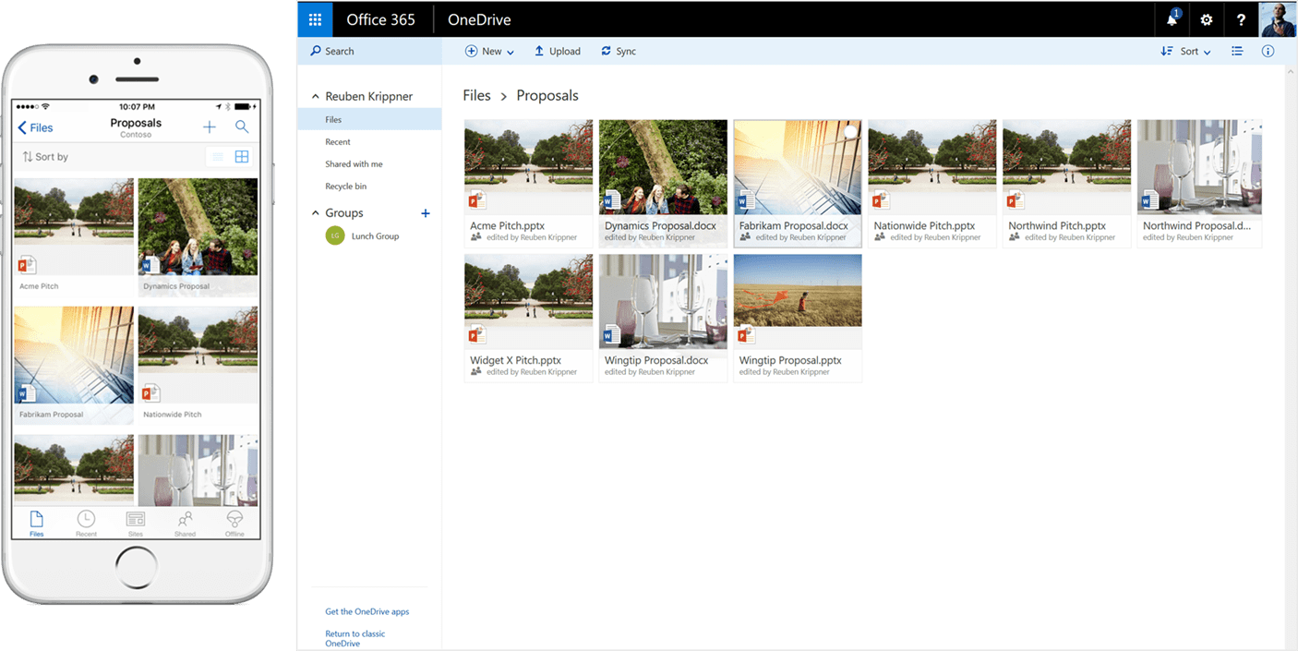Open the details info pane icon
The image size is (1298, 651).
pyautogui.click(x=1268, y=52)
